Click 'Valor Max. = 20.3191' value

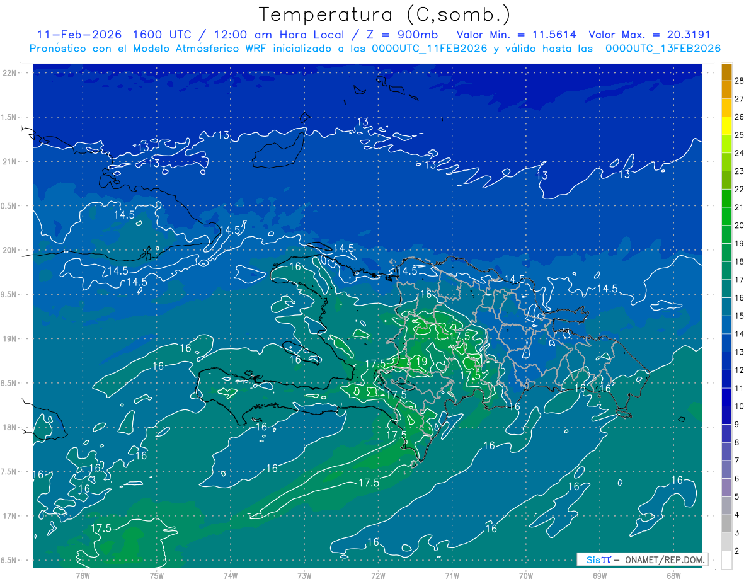pos(649,35)
